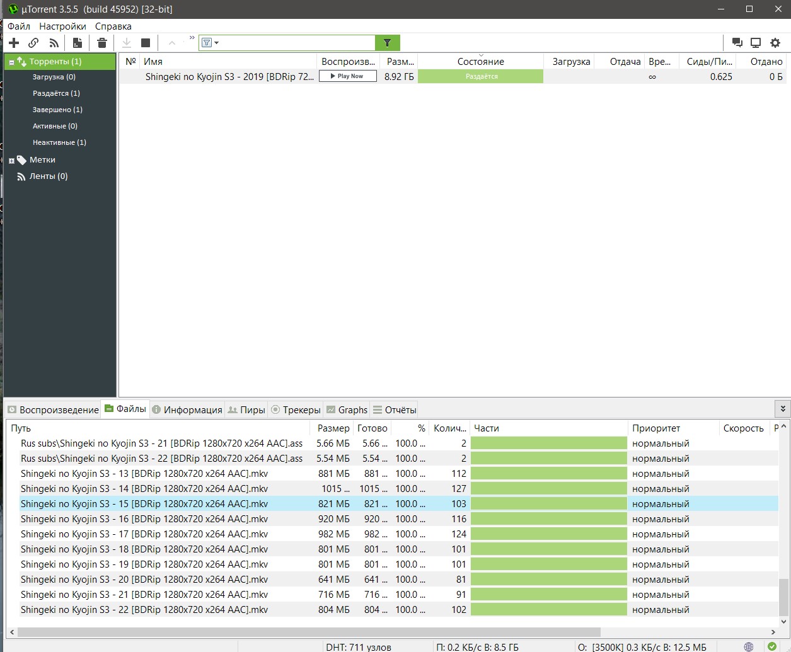Sort torrents by Состояние column
The width and height of the screenshot is (791, 652).
[480, 61]
